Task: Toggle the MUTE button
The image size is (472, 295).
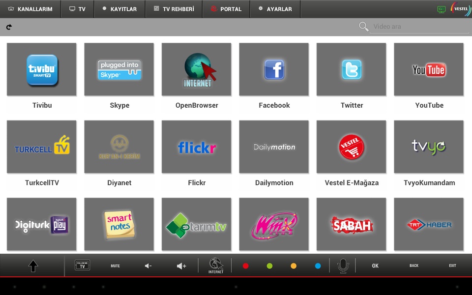Action: (x=115, y=266)
